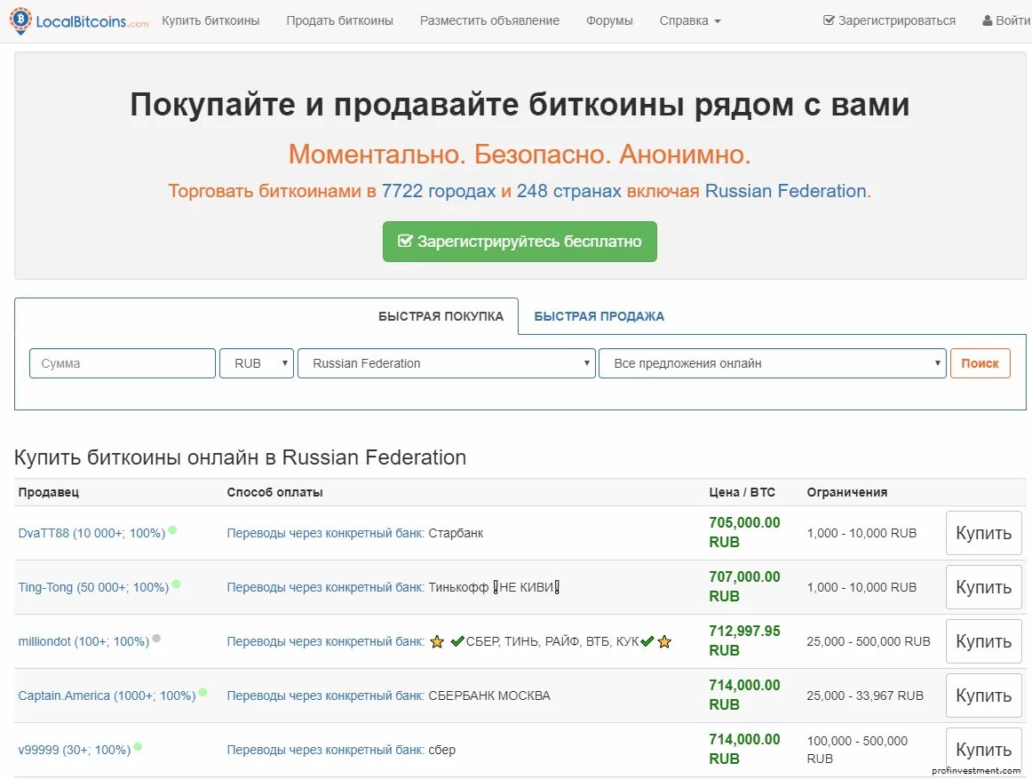This screenshot has height=779, width=1032.
Task: Click bank transfer link in Тинькофф row
Action: coord(326,587)
